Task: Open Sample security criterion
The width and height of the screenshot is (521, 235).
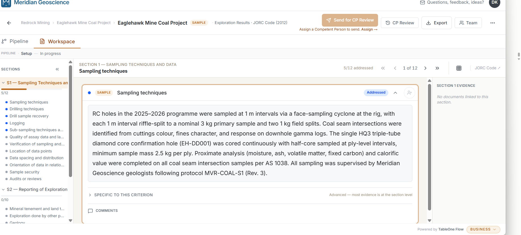Action: 24,172
